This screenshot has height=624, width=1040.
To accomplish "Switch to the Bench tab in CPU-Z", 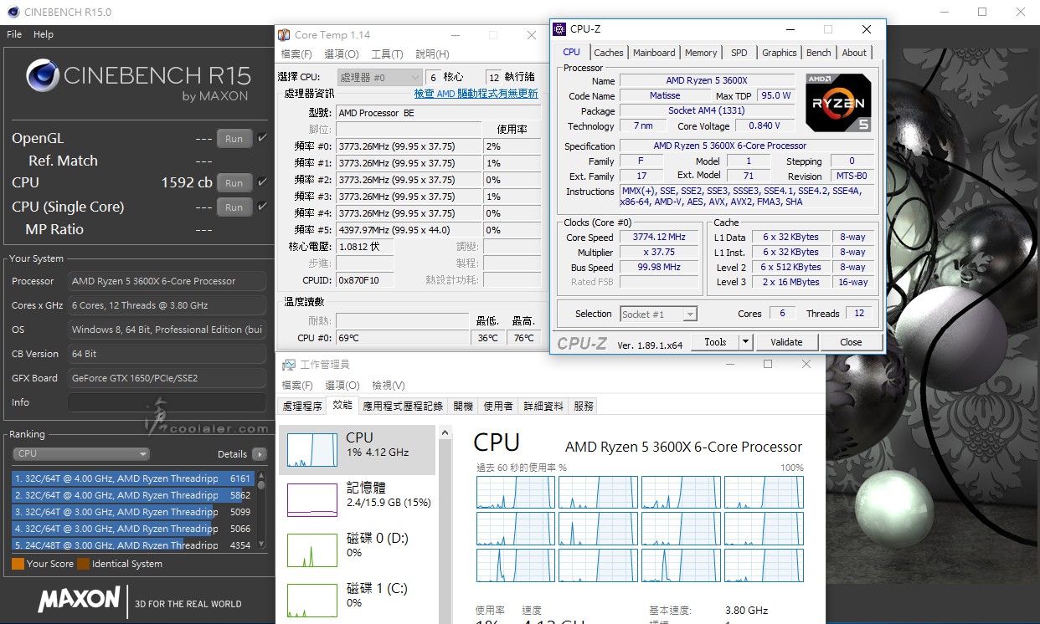I will click(x=819, y=53).
